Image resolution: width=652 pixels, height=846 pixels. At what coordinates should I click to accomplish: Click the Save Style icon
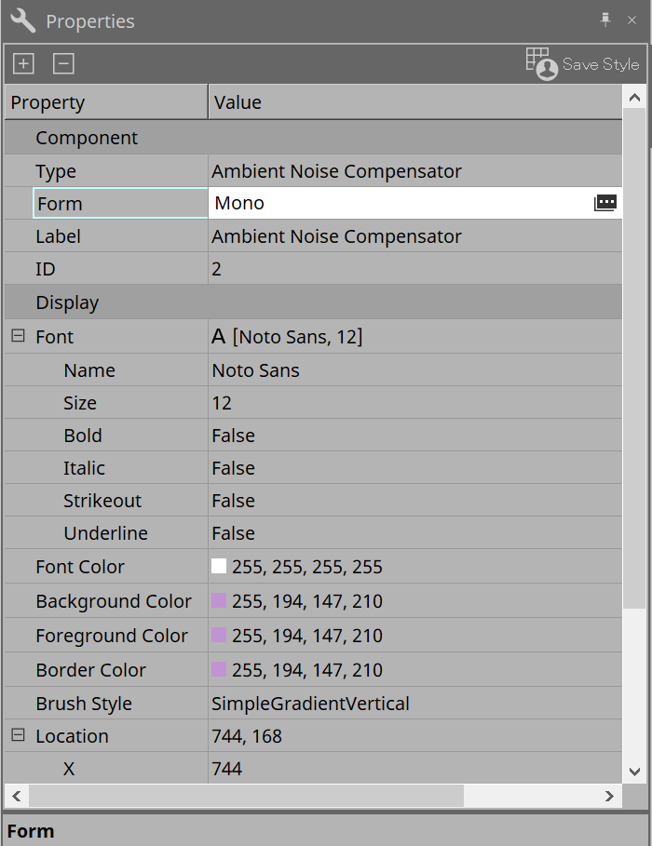540,63
